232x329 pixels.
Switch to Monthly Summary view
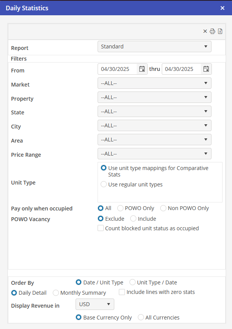coord(56,293)
